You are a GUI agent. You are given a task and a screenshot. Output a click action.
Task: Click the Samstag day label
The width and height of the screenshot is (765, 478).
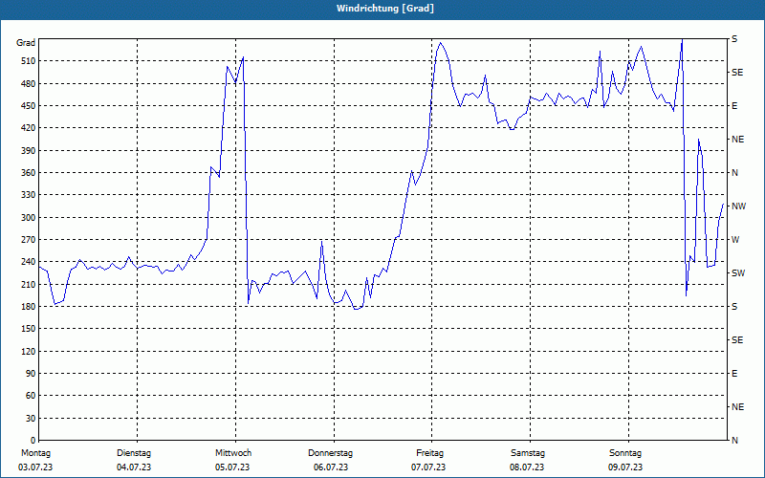pos(528,453)
